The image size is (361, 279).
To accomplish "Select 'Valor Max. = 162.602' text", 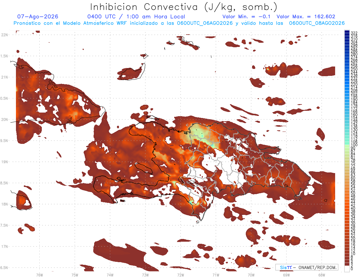I will coord(306,17).
